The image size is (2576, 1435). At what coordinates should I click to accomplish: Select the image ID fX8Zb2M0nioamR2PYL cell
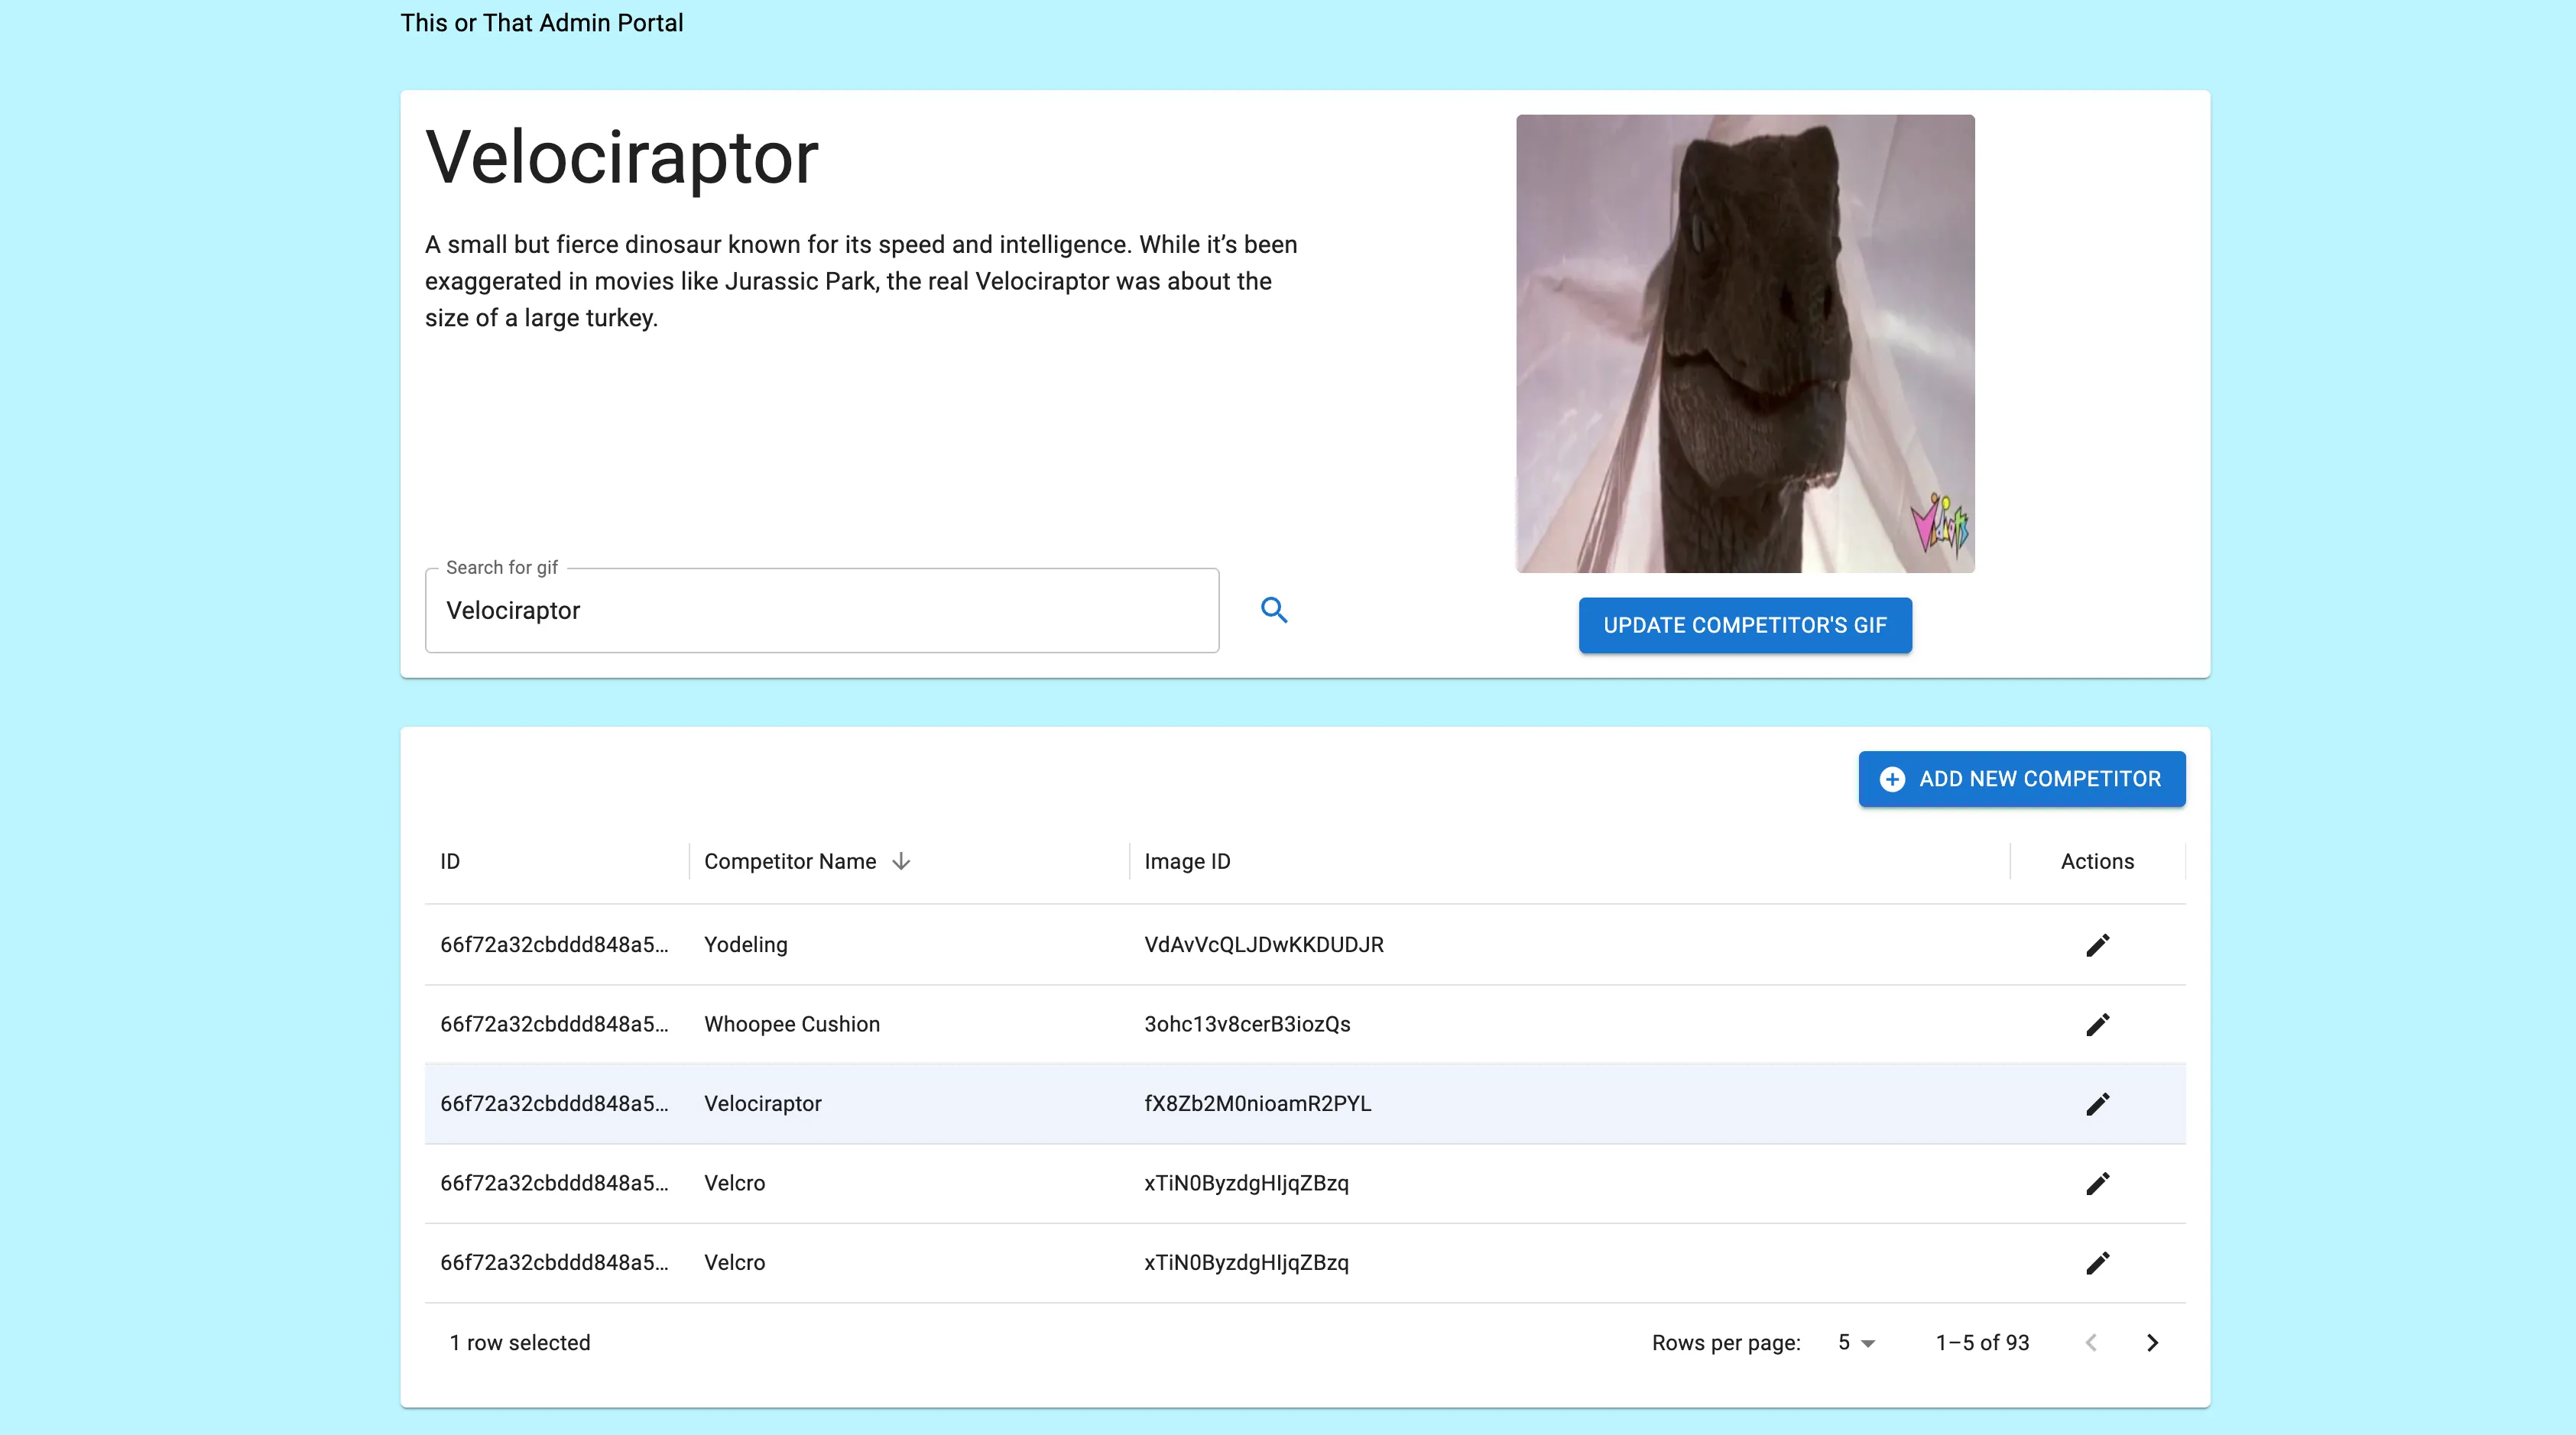(1257, 1103)
